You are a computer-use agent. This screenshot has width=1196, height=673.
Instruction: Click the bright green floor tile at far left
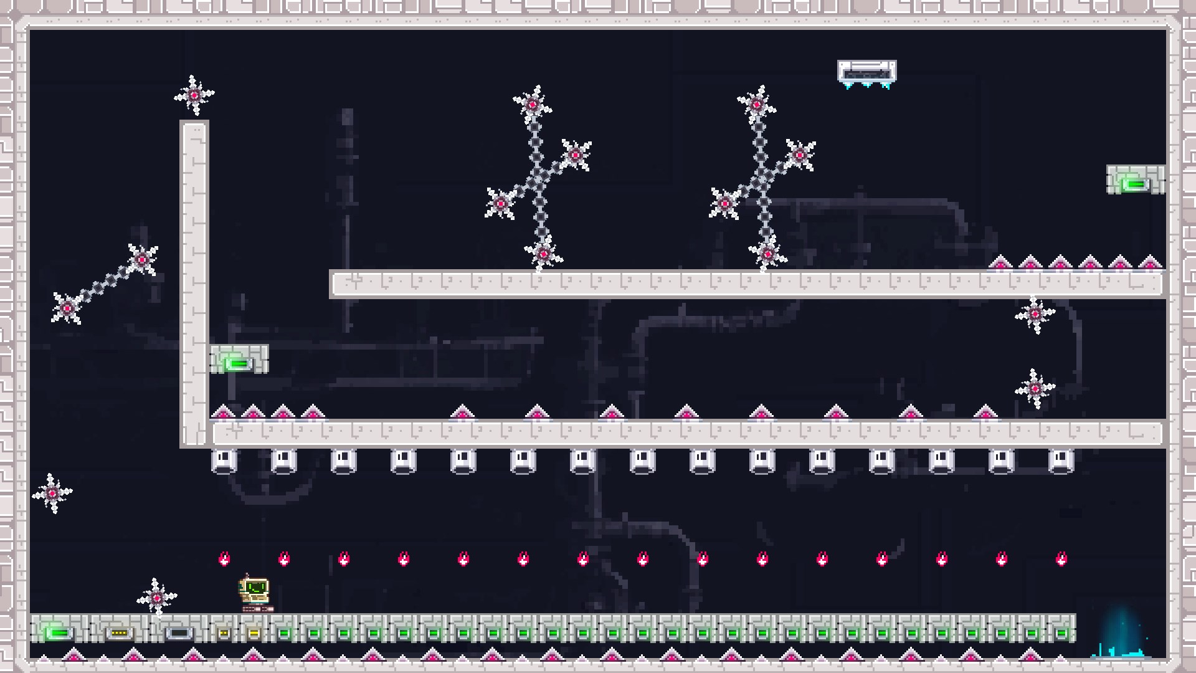(x=59, y=629)
